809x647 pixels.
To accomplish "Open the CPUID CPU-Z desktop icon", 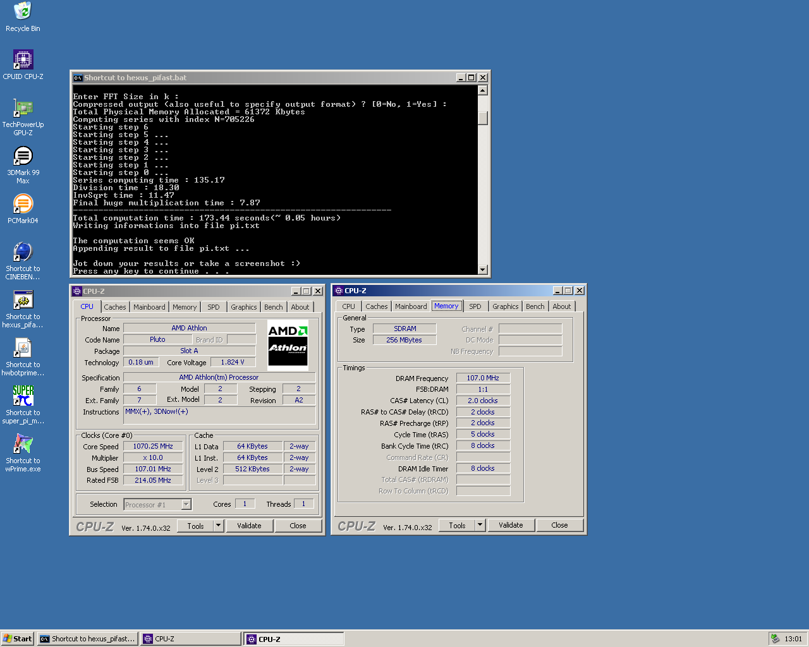I will [x=23, y=64].
